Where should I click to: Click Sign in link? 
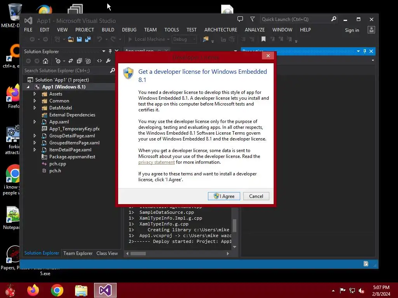pyautogui.click(x=352, y=30)
